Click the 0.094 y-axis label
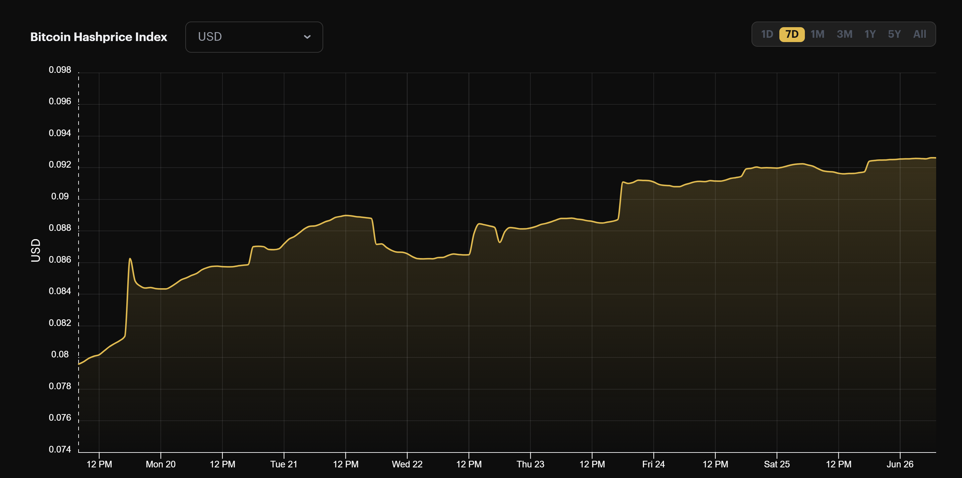 coord(60,133)
